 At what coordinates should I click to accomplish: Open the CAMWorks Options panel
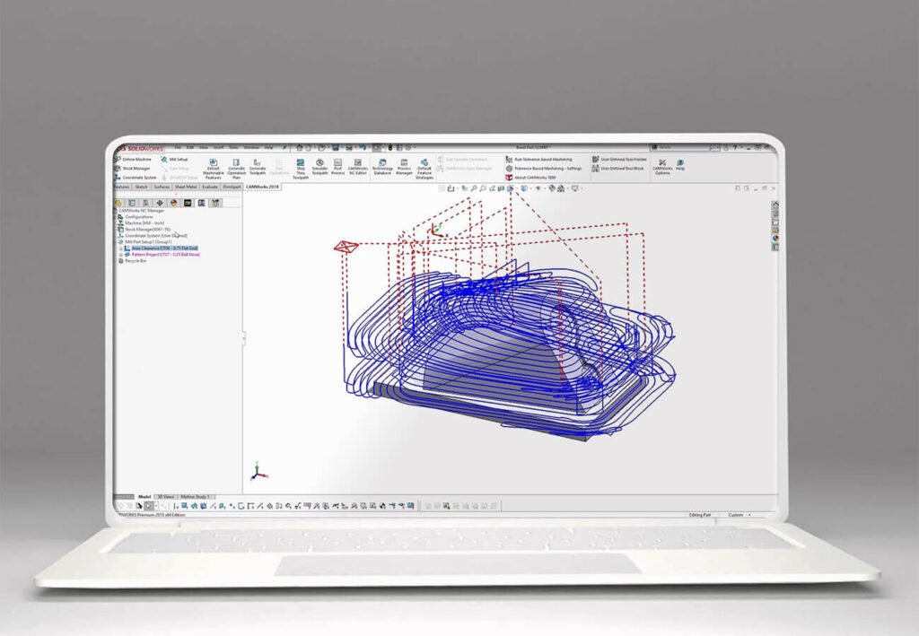662,165
